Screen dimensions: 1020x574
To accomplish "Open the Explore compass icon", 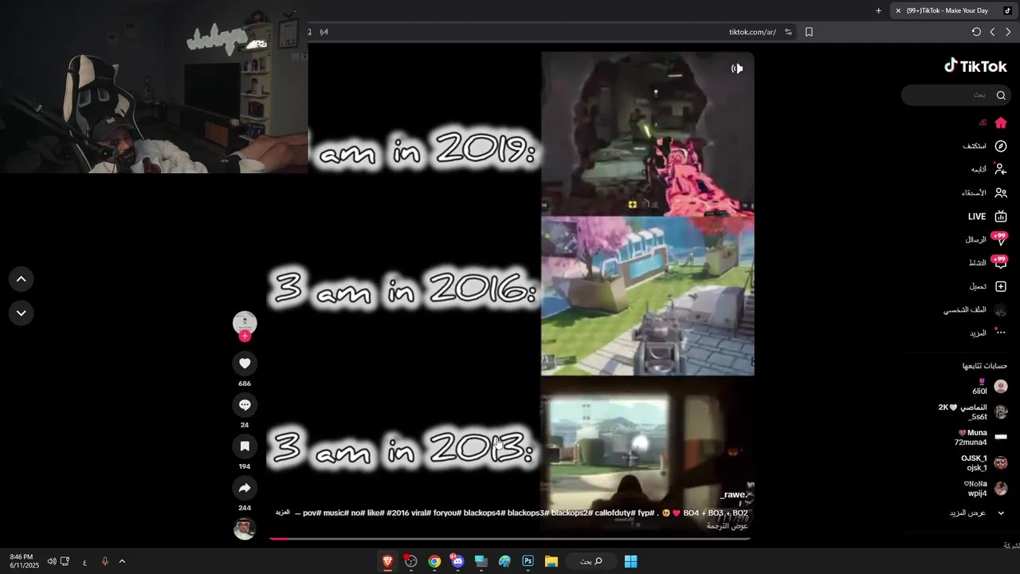I will pyautogui.click(x=1001, y=146).
